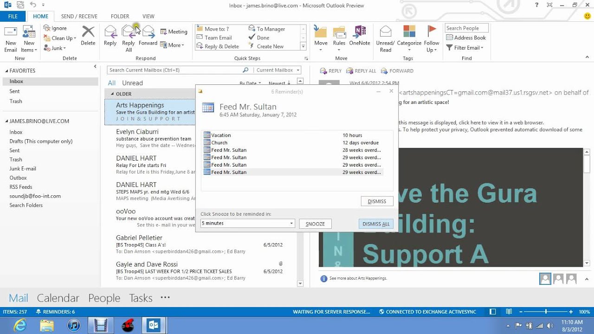Go to Calendar in the navigation bar

coord(58,298)
